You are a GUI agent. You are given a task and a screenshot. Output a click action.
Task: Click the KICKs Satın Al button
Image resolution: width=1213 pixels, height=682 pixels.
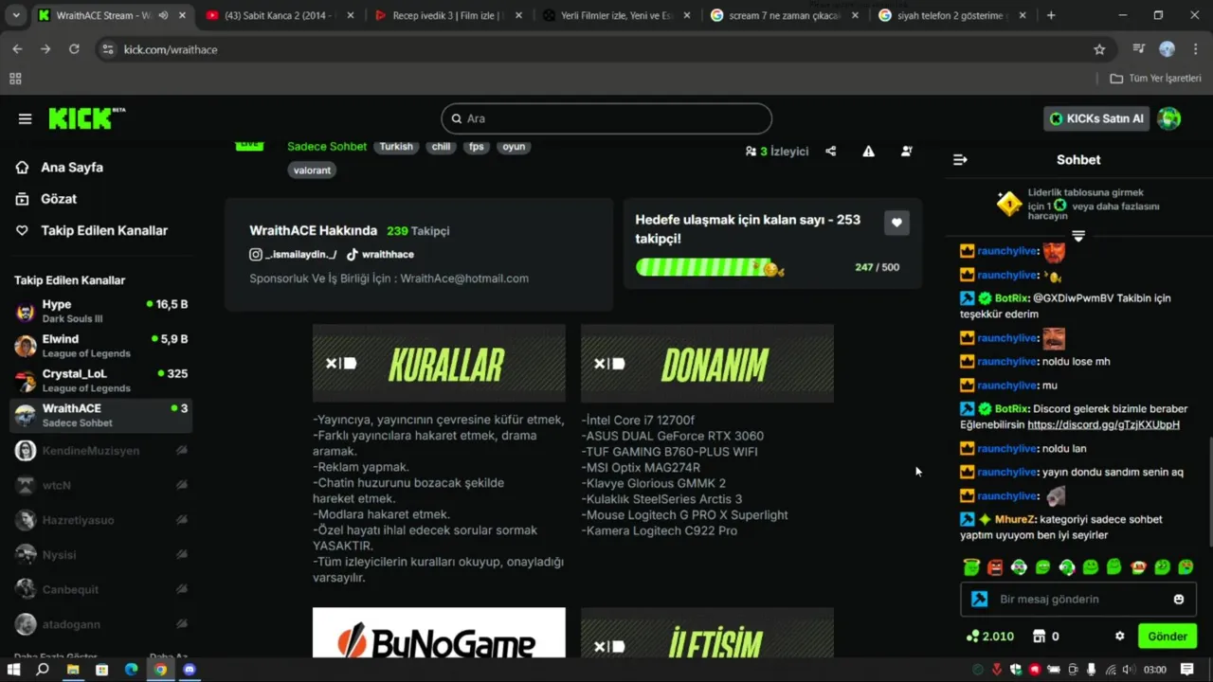coord(1096,118)
